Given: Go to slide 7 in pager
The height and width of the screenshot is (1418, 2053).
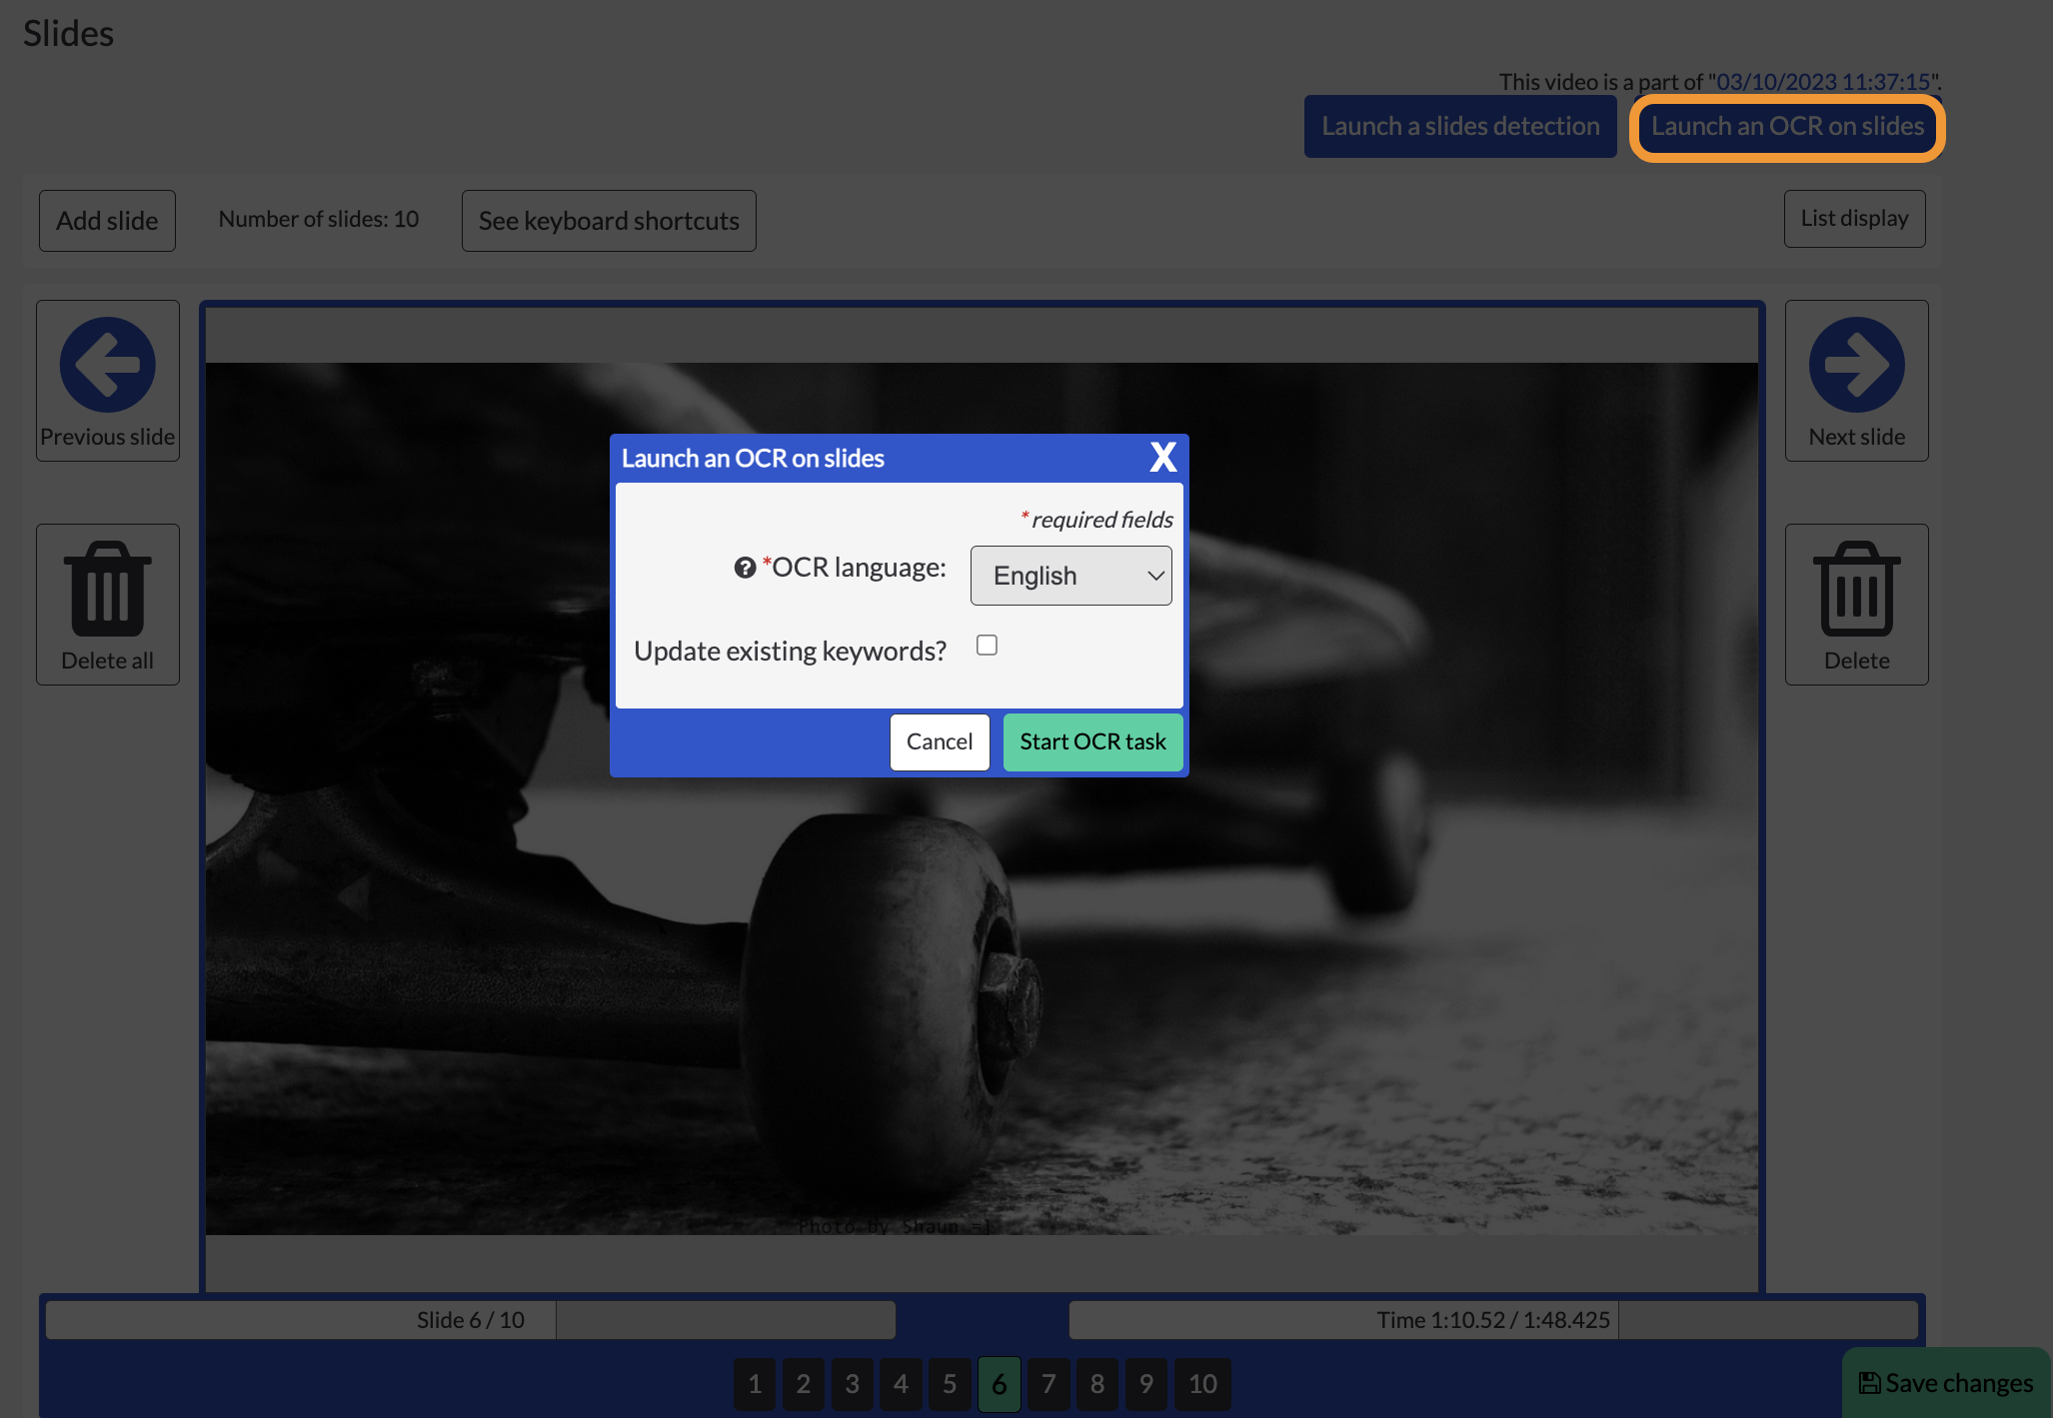Looking at the screenshot, I should (1048, 1384).
